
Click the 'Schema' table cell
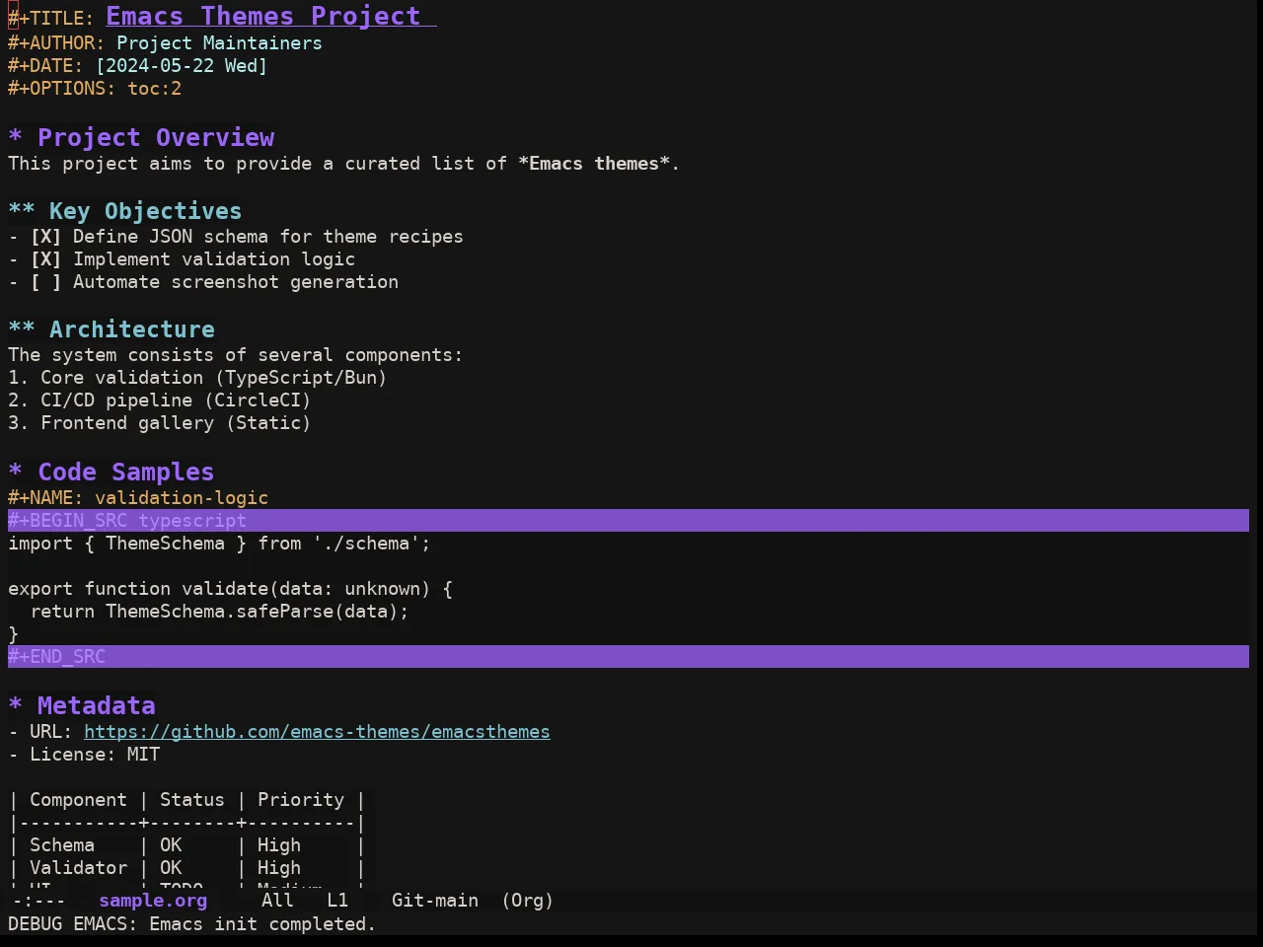coord(62,845)
